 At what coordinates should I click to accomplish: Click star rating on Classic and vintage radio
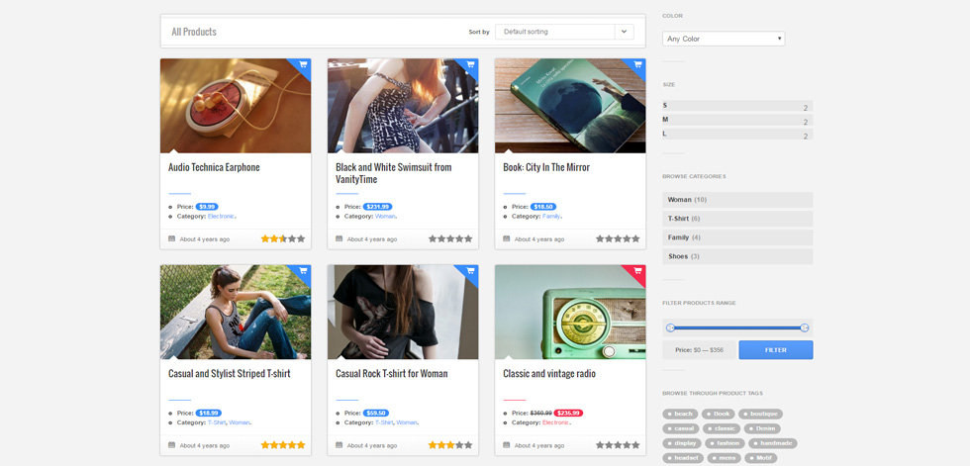(618, 445)
